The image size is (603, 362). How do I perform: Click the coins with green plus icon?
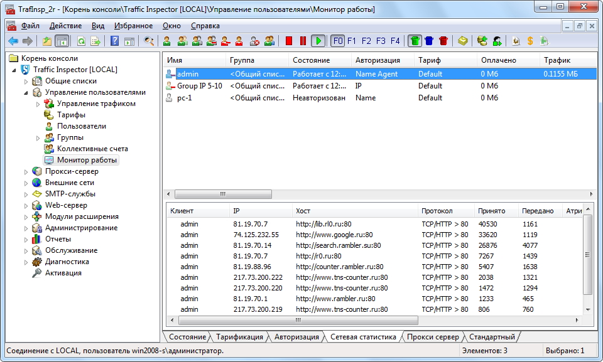coord(482,41)
